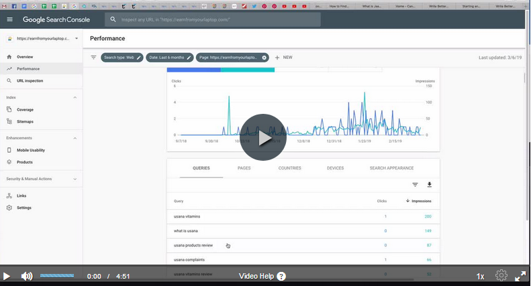Screen dimensions: 531x286
Task: Open a new browser tab with plus
Action: tap(526, 6)
